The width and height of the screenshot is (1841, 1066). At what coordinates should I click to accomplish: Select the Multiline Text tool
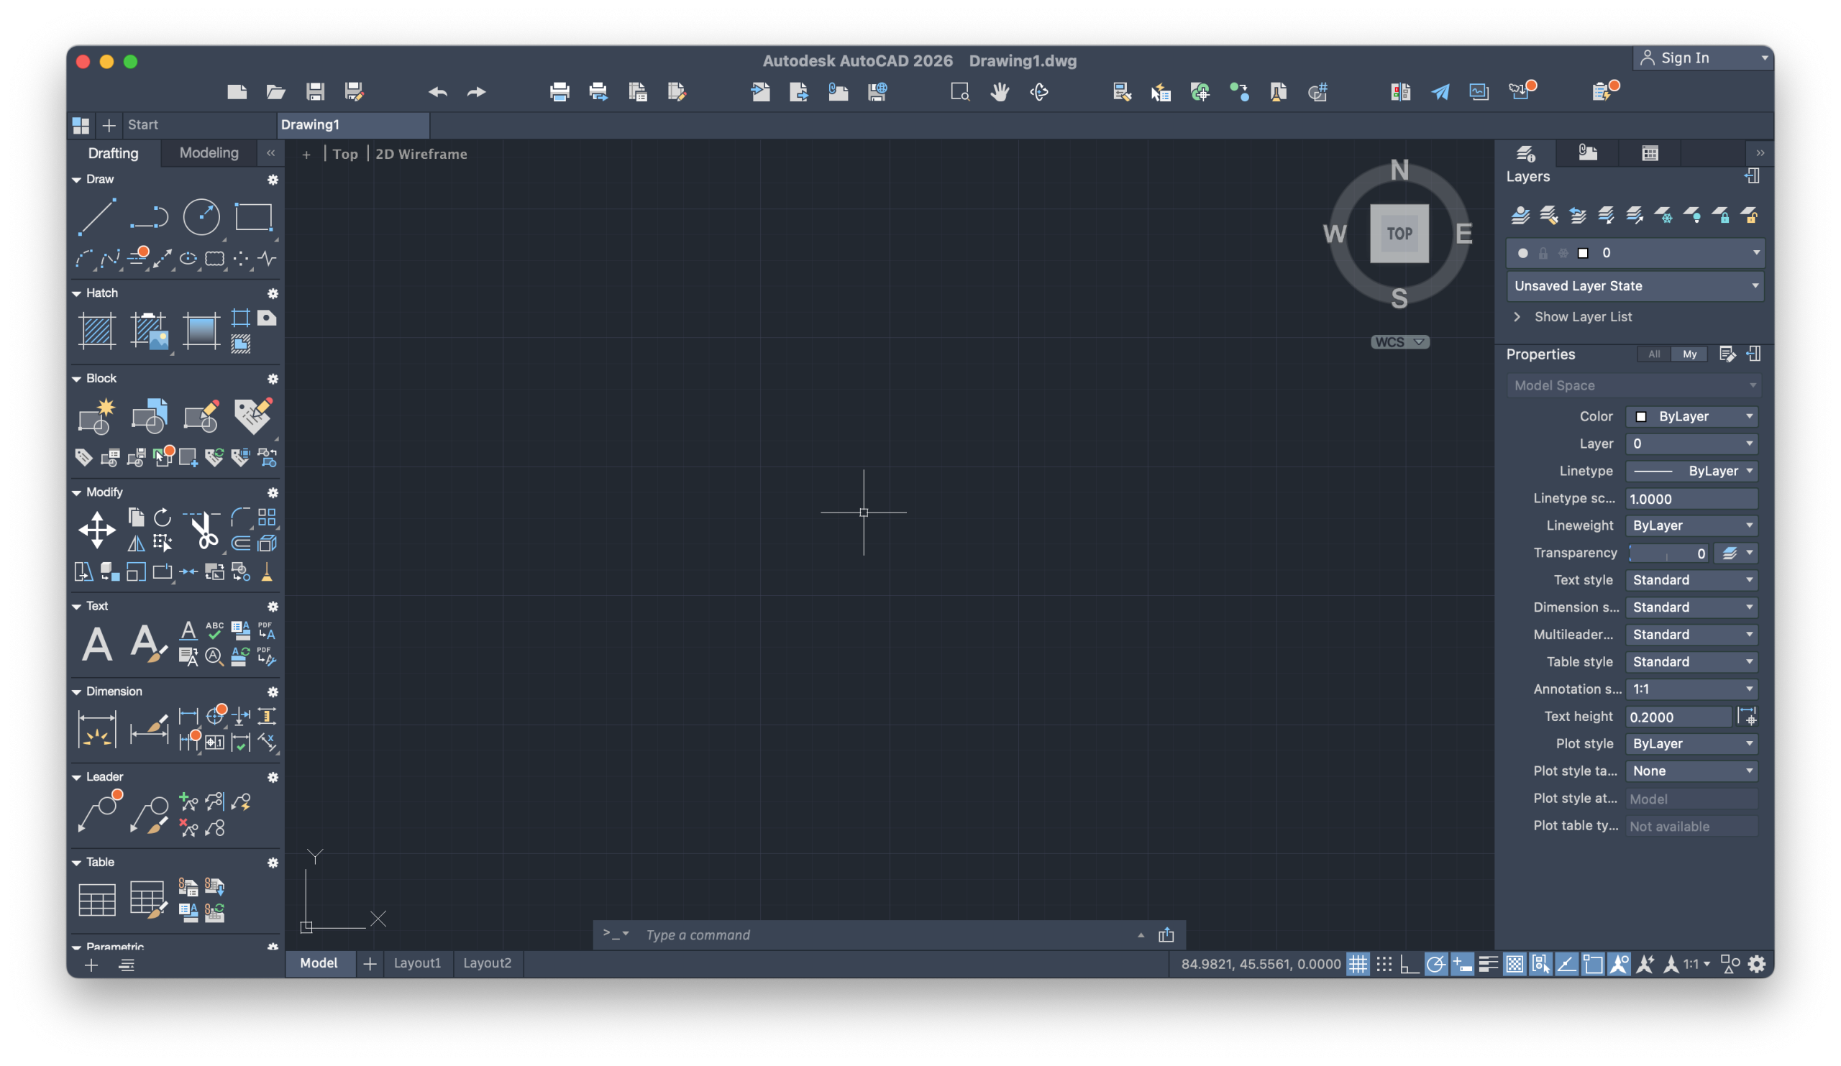[96, 643]
